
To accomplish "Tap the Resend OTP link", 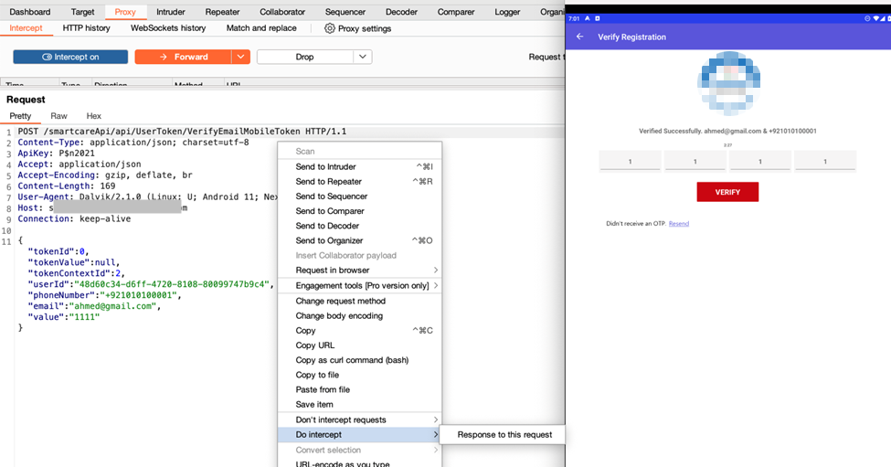I will [679, 224].
